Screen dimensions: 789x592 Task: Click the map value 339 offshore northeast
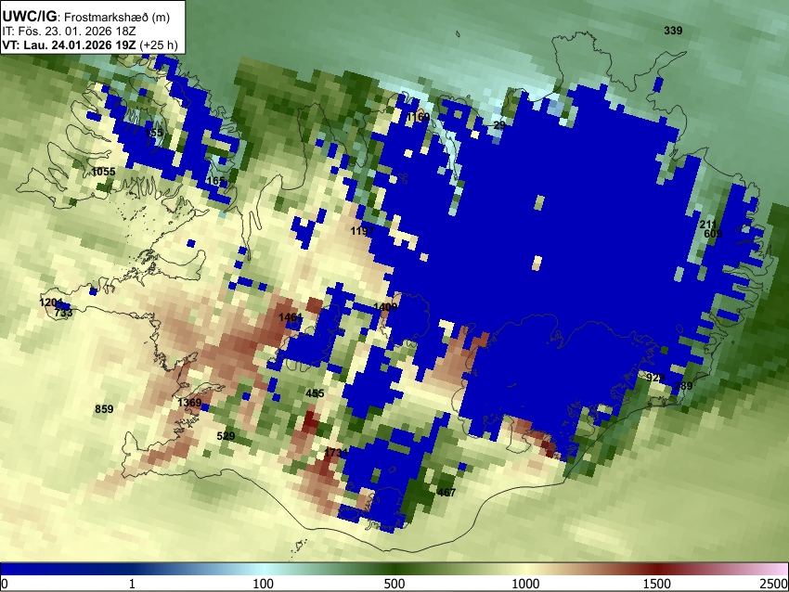click(673, 31)
